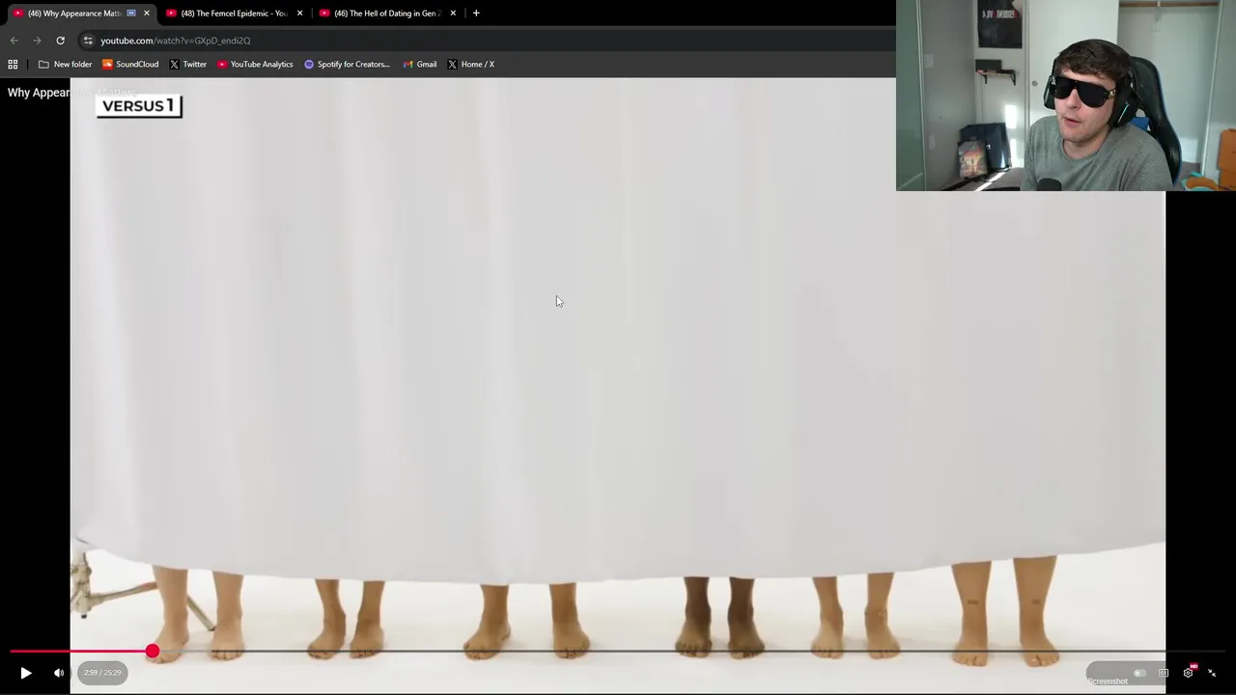Close the Why Appearance Matters tab
The width and height of the screenshot is (1236, 695).
(x=147, y=13)
